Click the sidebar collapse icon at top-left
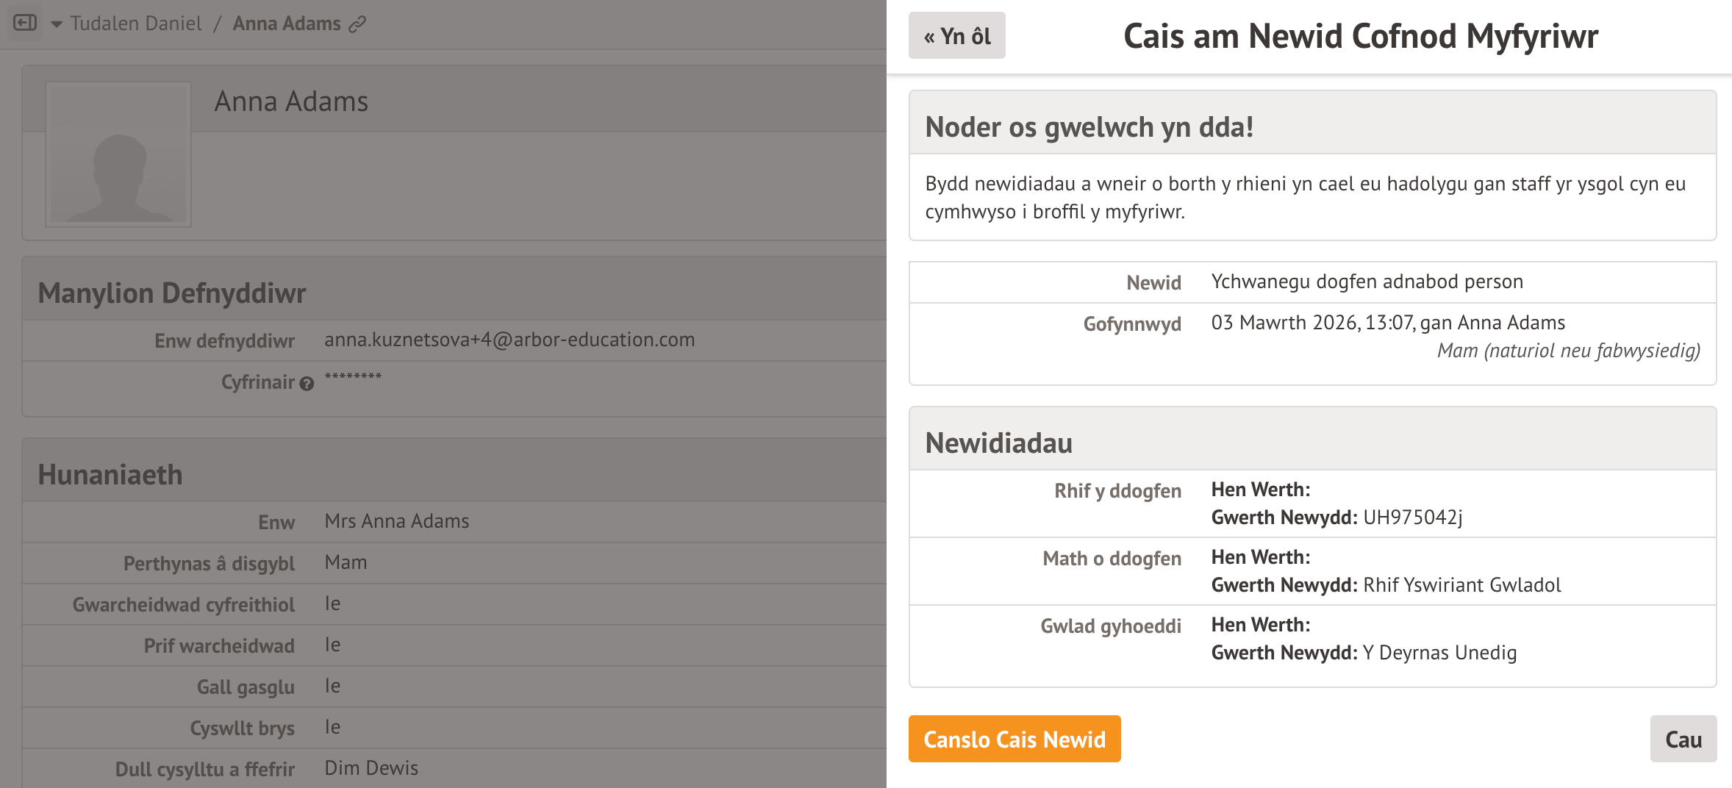The height and width of the screenshot is (788, 1732). 25,23
